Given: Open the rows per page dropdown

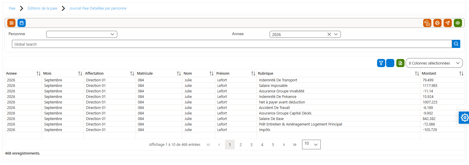Looking at the screenshot, I should coord(311,144).
